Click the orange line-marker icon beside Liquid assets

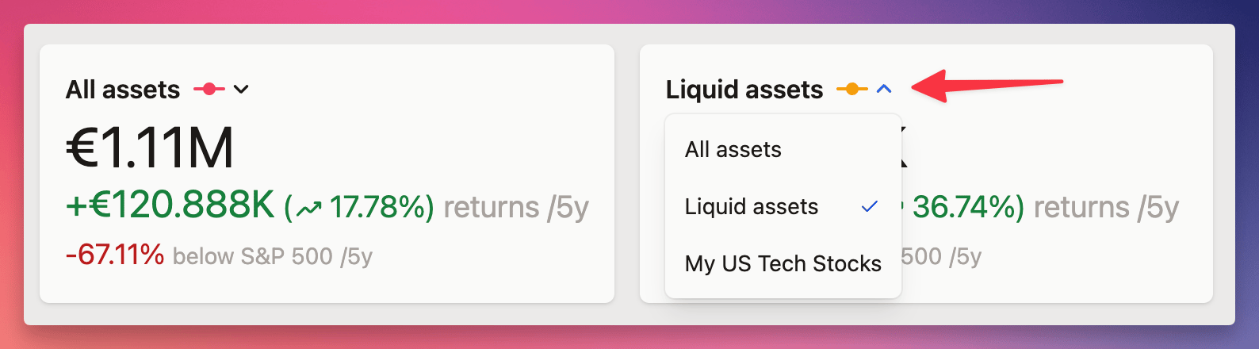tap(852, 90)
